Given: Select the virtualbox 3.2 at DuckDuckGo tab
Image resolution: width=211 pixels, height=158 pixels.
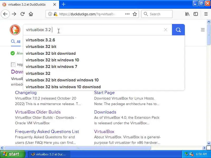Looking at the screenshot, I should [27, 4].
